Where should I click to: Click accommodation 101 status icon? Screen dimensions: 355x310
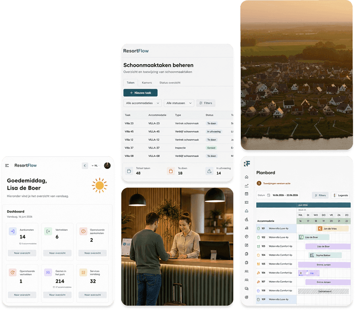pos(258,228)
